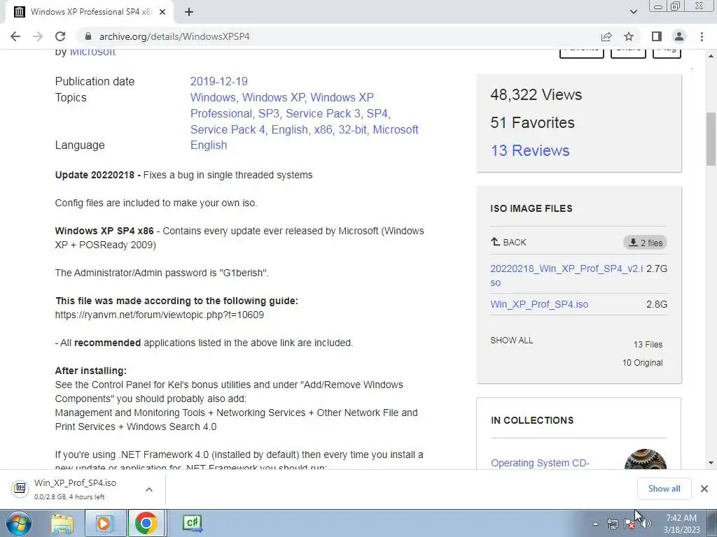Click Show all downloads
The image size is (717, 537).
[x=664, y=489]
